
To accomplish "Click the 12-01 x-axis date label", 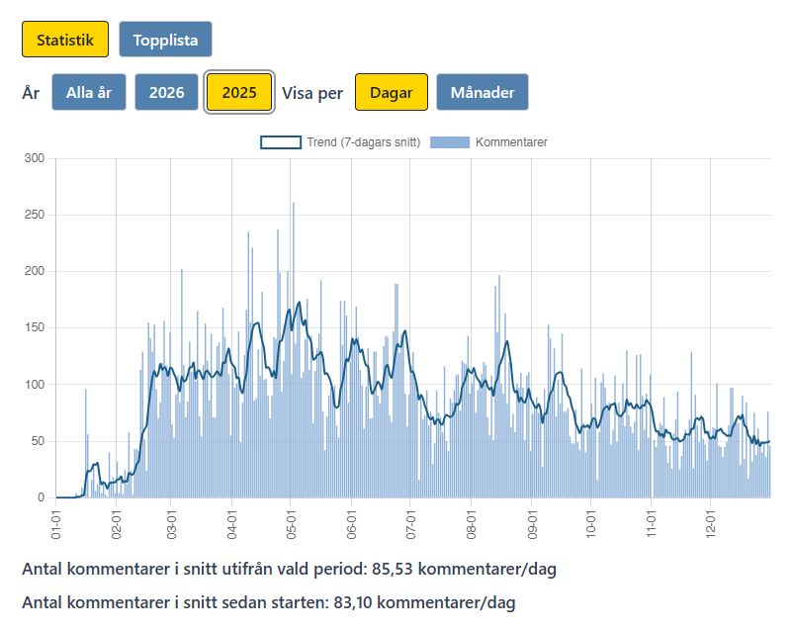I will [x=711, y=521].
